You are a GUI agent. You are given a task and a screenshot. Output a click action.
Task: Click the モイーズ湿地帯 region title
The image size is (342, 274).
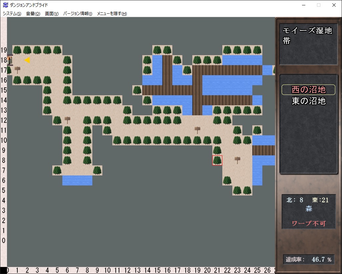307,35
